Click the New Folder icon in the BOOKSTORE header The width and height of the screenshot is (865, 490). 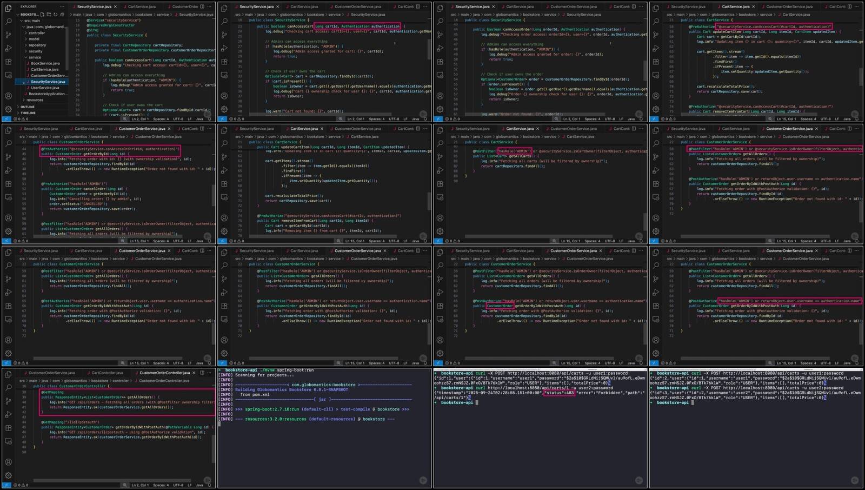point(49,15)
